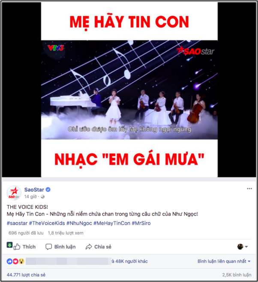Open the 14 giờ post timestamp

[x=30, y=197]
